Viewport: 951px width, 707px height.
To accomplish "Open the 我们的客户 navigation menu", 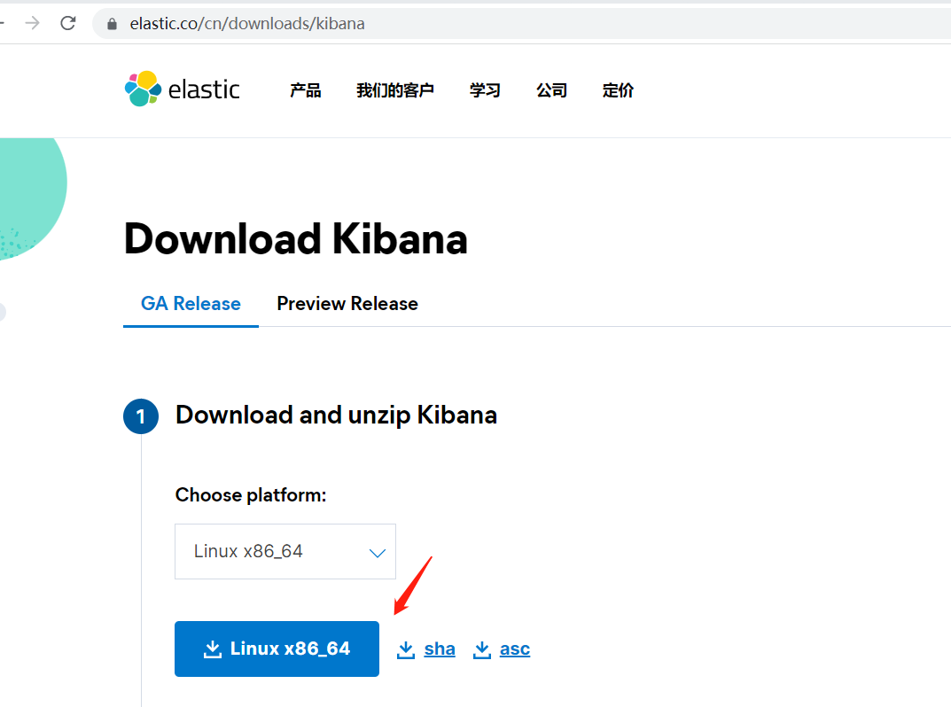I will (395, 90).
